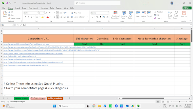Screen dimensions: 193x109
Task: Open the font name dropdown
Action: pos(37,13)
